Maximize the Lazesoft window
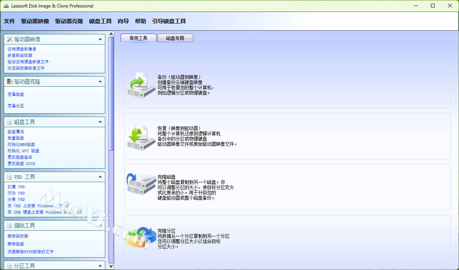 pyautogui.click(x=433, y=6)
